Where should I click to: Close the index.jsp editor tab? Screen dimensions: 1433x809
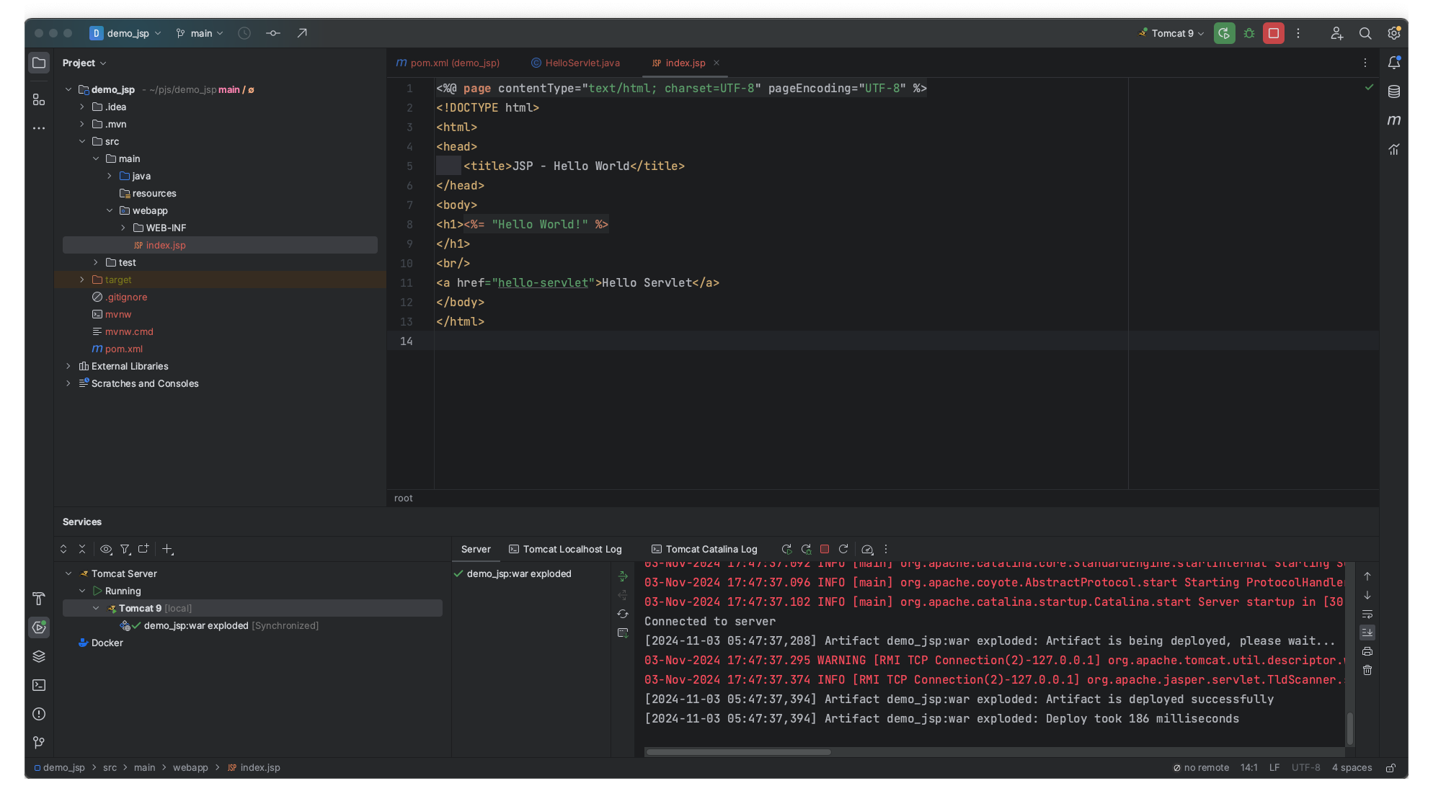tap(716, 63)
